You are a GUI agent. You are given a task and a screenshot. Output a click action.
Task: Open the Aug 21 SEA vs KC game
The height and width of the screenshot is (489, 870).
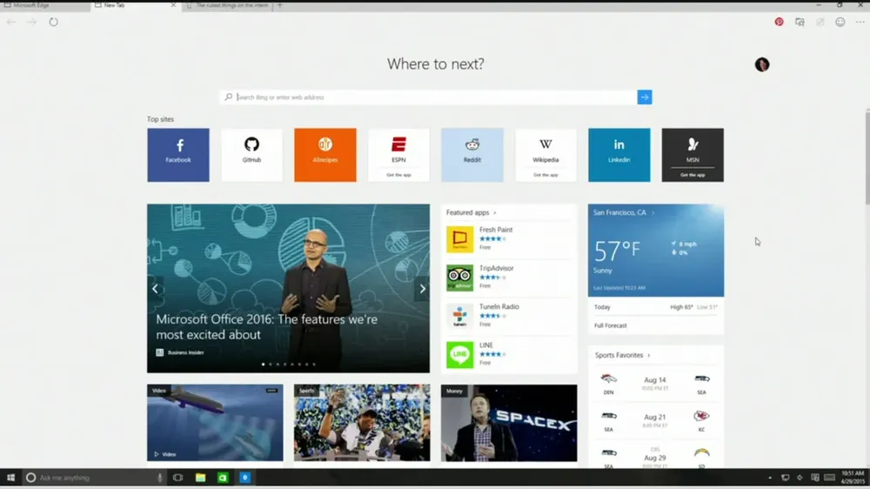[655, 420]
